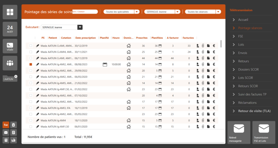Image resolution: width=278 pixels, height=148 pixels.
Task: Tick the checkbox for the 16/03/2022 row
Action: point(31,102)
